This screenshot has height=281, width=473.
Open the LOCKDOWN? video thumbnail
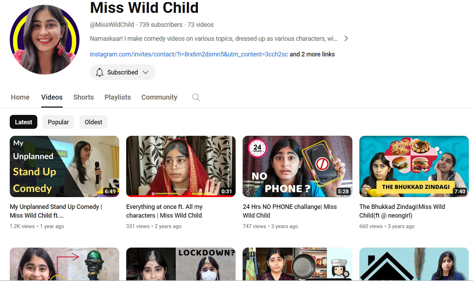(x=181, y=264)
